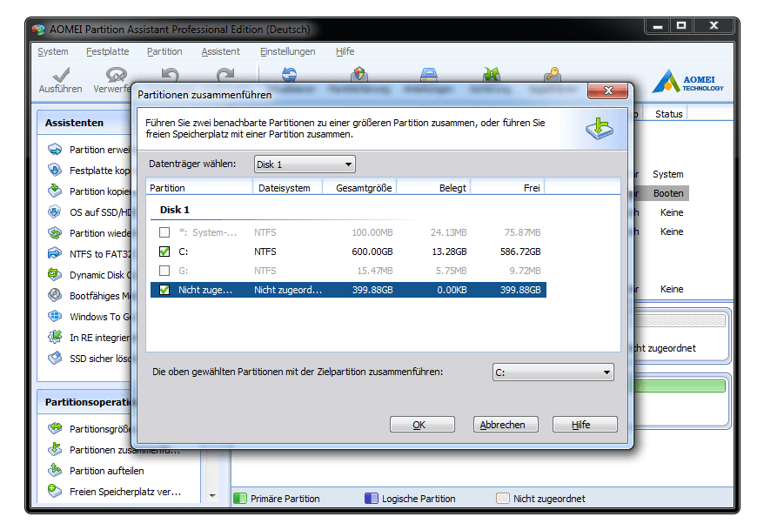Click the sidebar scroll down arrow
Screen dimensions: 764x530
(212, 496)
